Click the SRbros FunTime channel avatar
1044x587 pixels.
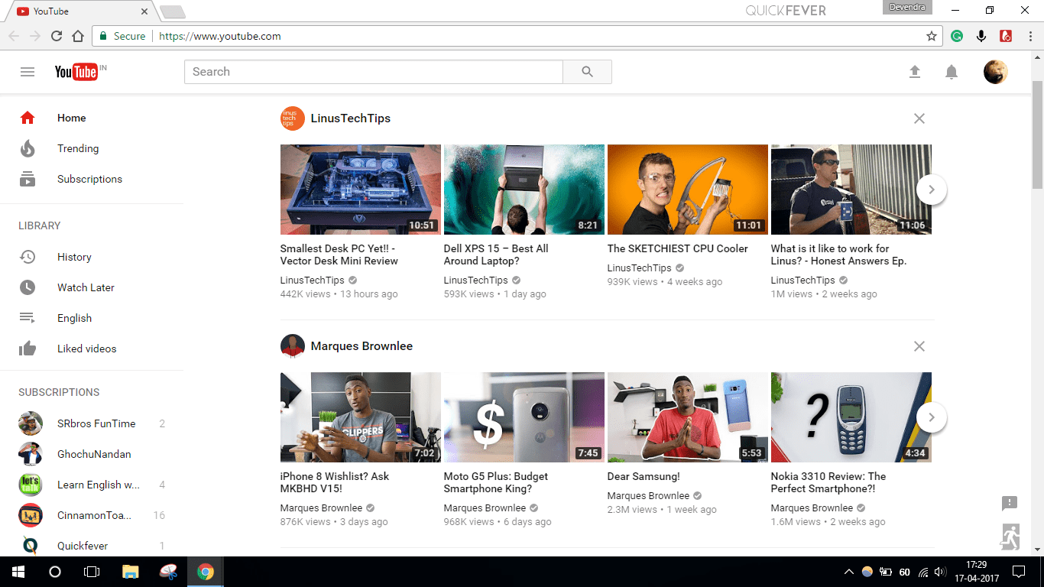click(x=31, y=423)
